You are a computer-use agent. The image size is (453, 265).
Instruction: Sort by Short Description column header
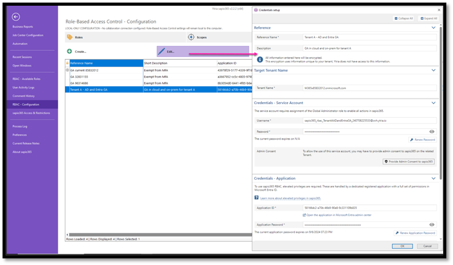pyautogui.click(x=180, y=63)
